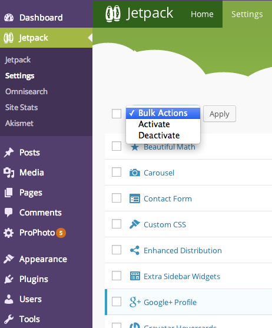
Task: Switch to the Home tab
Action: point(202,14)
